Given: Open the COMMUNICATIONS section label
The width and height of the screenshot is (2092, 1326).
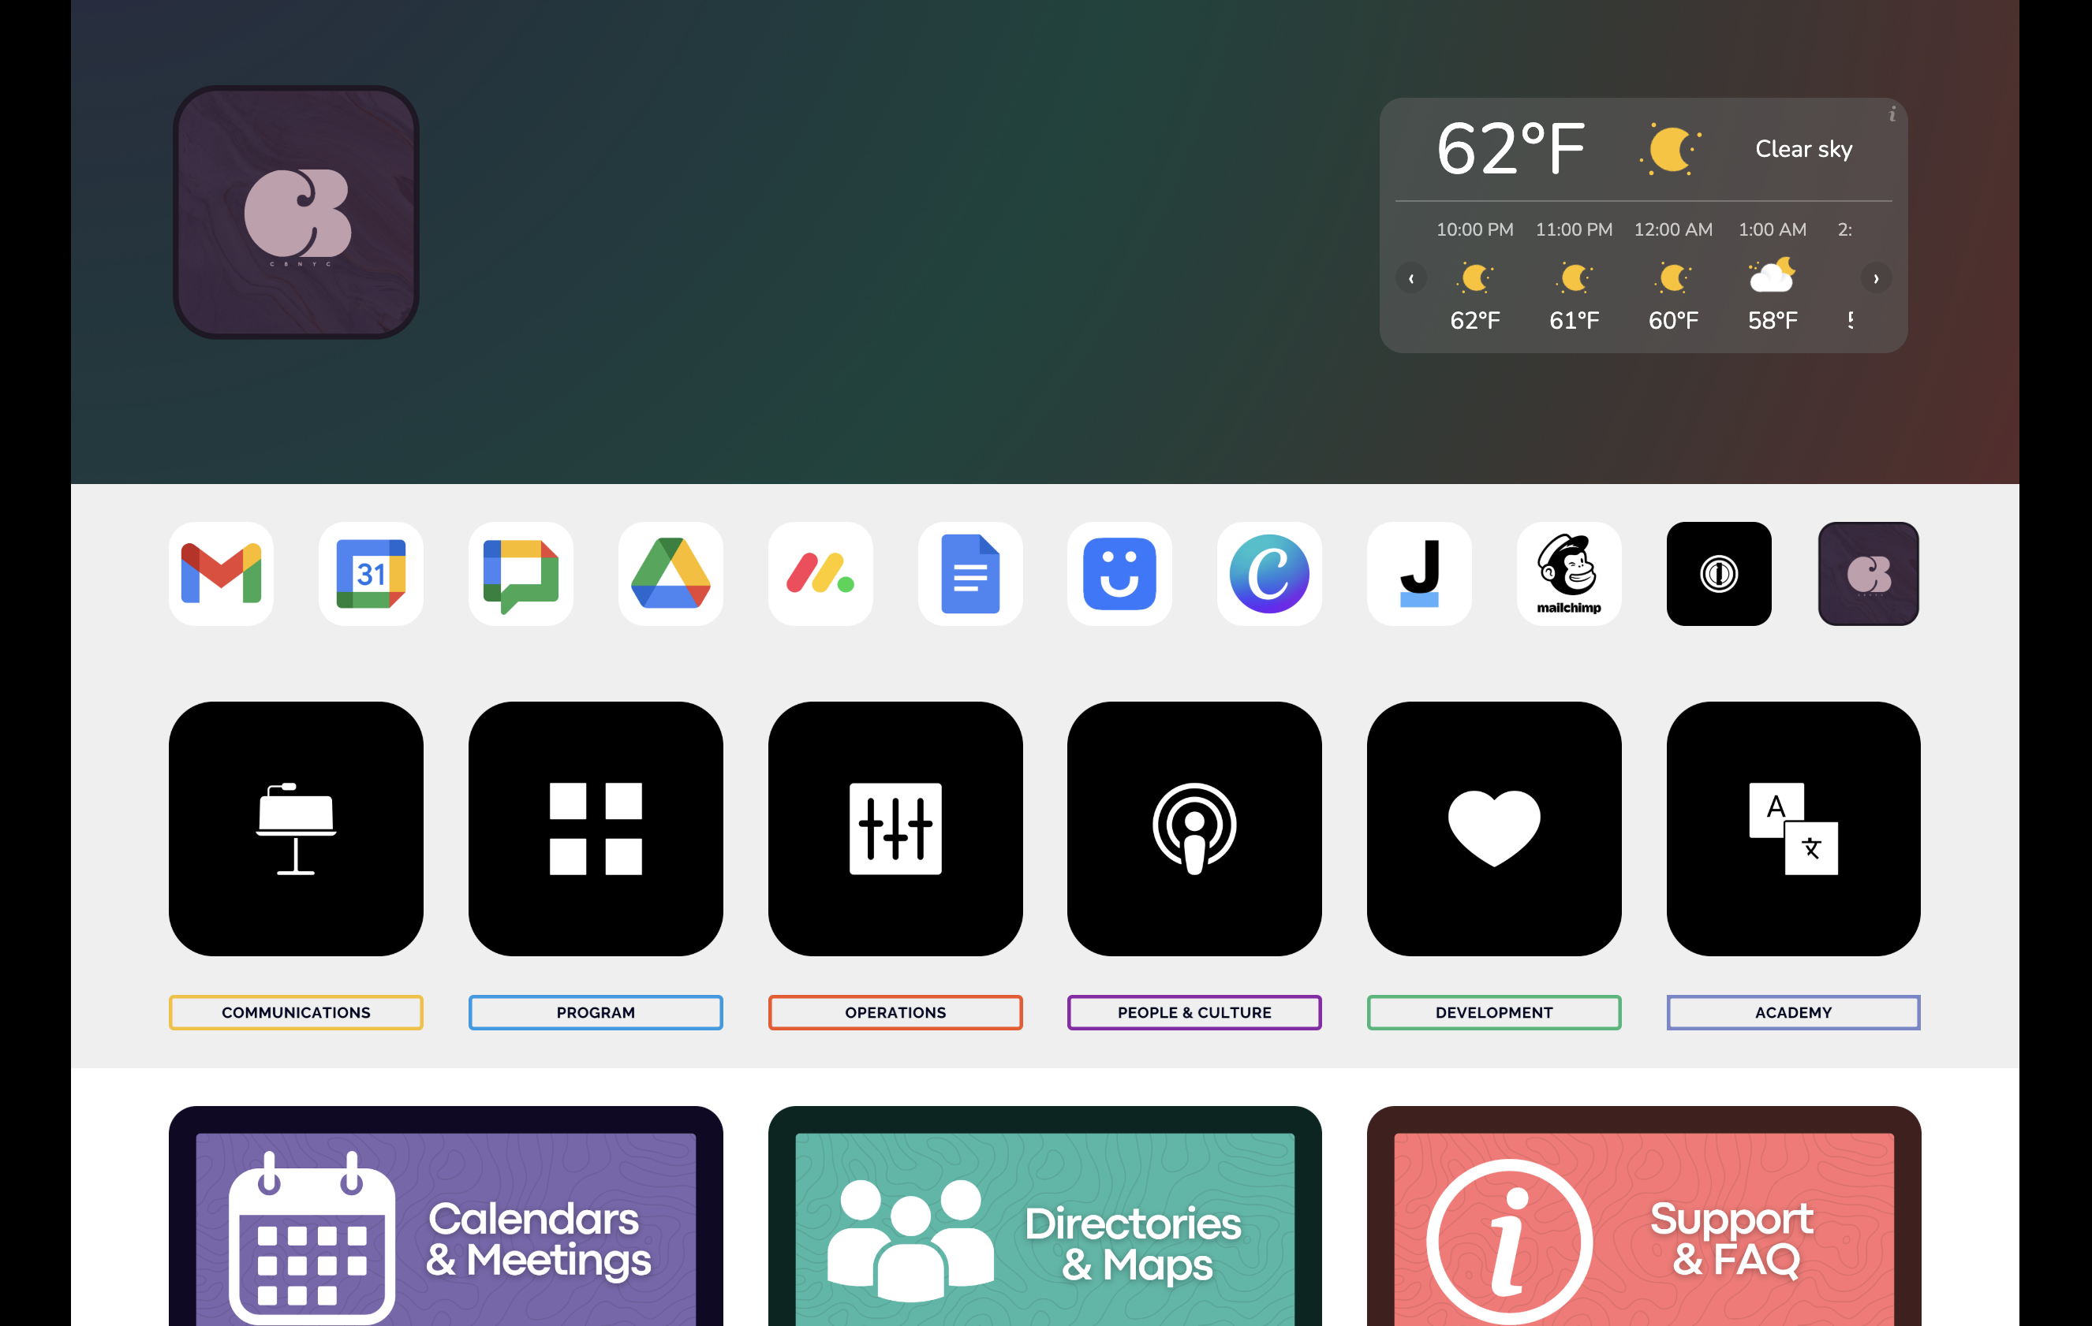Looking at the screenshot, I should 295,1011.
